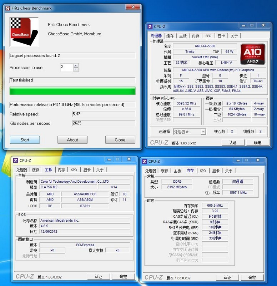Click the 8192 MBytes memory size field
The height and width of the screenshot is (286, 277).
[177, 187]
